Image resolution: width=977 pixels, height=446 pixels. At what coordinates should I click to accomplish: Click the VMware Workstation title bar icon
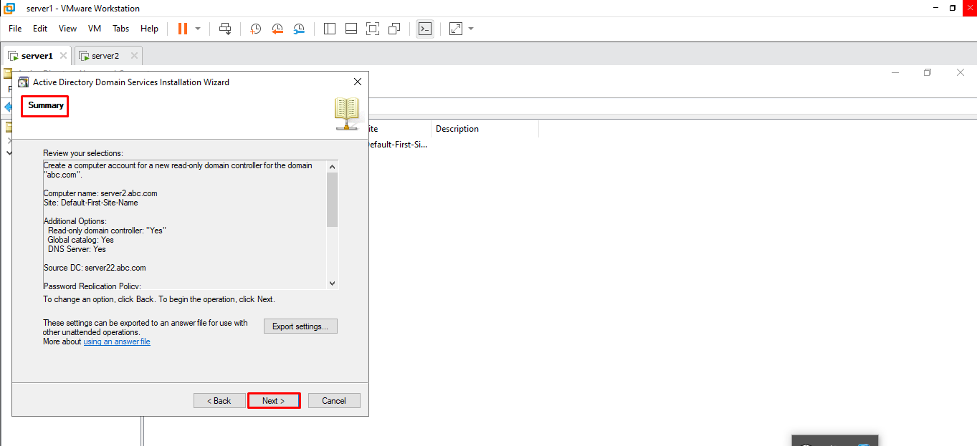[x=10, y=8]
